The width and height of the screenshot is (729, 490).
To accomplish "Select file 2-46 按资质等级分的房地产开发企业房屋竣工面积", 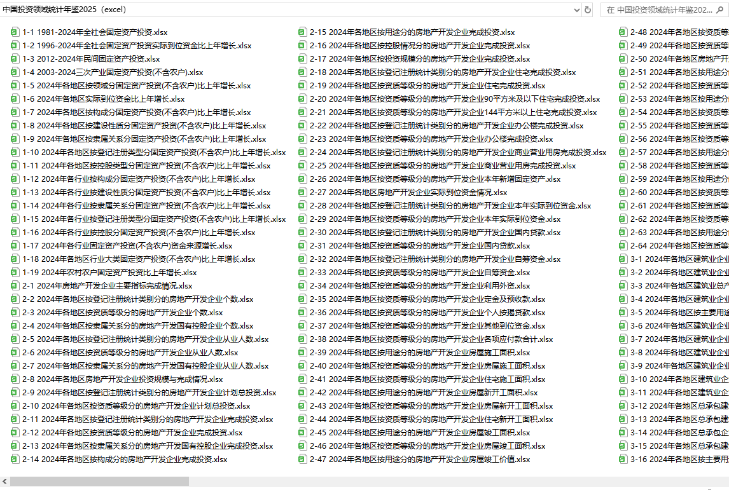I will point(427,446).
